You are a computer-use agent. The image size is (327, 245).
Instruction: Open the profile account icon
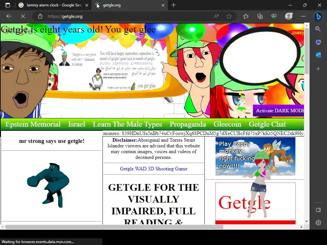click(x=289, y=16)
